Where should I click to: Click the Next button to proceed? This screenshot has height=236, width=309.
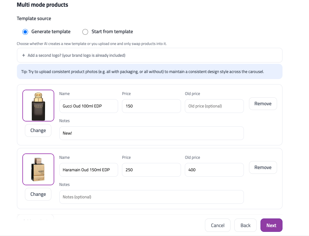pyautogui.click(x=271, y=225)
